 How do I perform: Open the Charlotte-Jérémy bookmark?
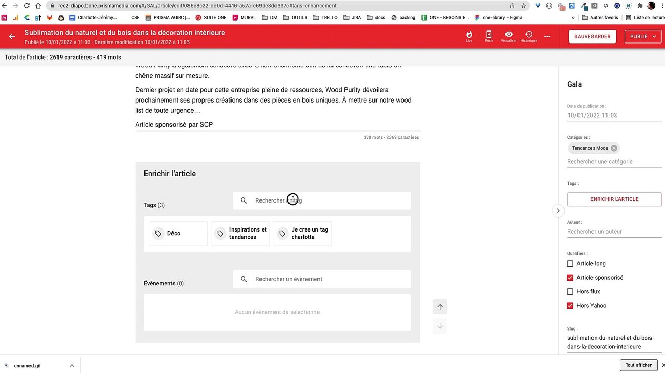click(93, 17)
